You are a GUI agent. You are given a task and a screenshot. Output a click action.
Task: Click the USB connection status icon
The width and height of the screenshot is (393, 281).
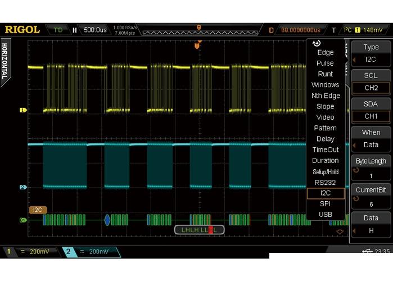(x=367, y=251)
